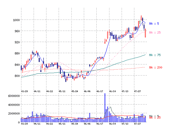Viewport: 171px width, 130px height.
Task: Click the 880 price axis label
Action: click(17, 53)
